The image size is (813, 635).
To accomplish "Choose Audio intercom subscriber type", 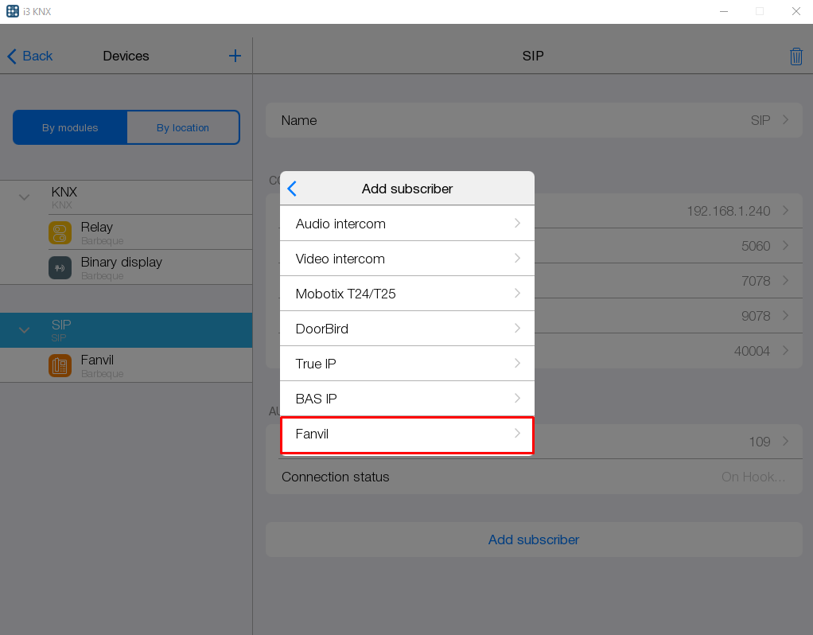I will [x=406, y=224].
